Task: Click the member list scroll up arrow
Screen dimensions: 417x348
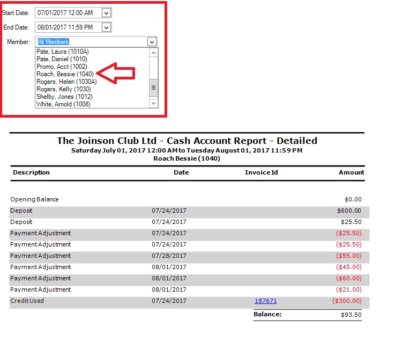Action: tap(154, 53)
